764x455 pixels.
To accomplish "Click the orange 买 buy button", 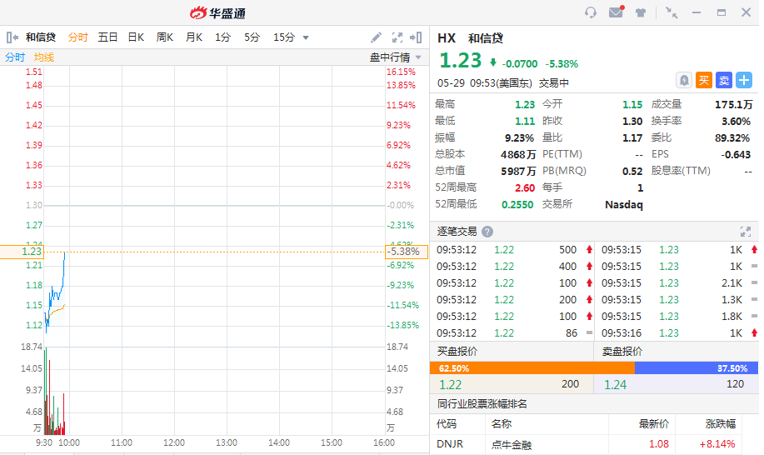I will tap(704, 80).
